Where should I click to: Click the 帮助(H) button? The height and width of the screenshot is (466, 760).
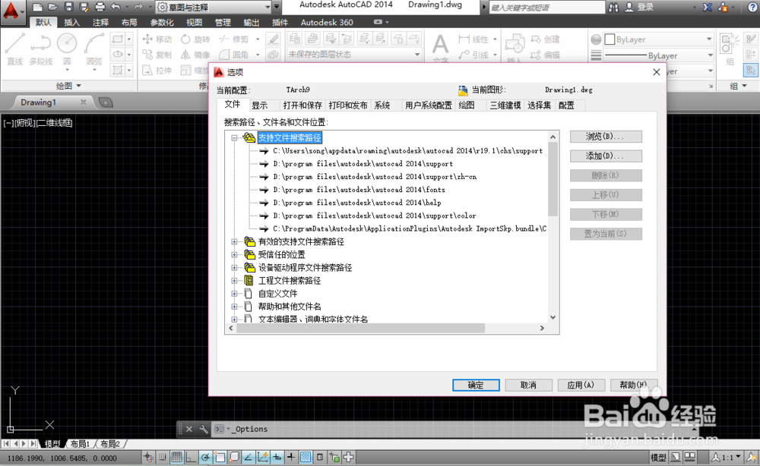pos(634,386)
